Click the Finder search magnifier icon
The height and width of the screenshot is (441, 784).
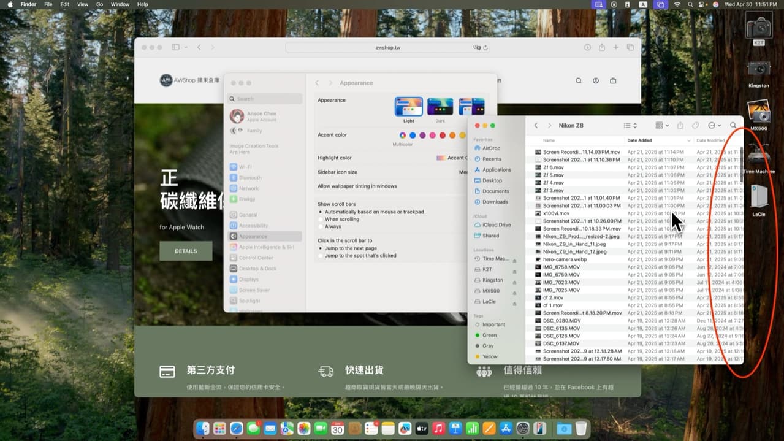click(x=733, y=125)
